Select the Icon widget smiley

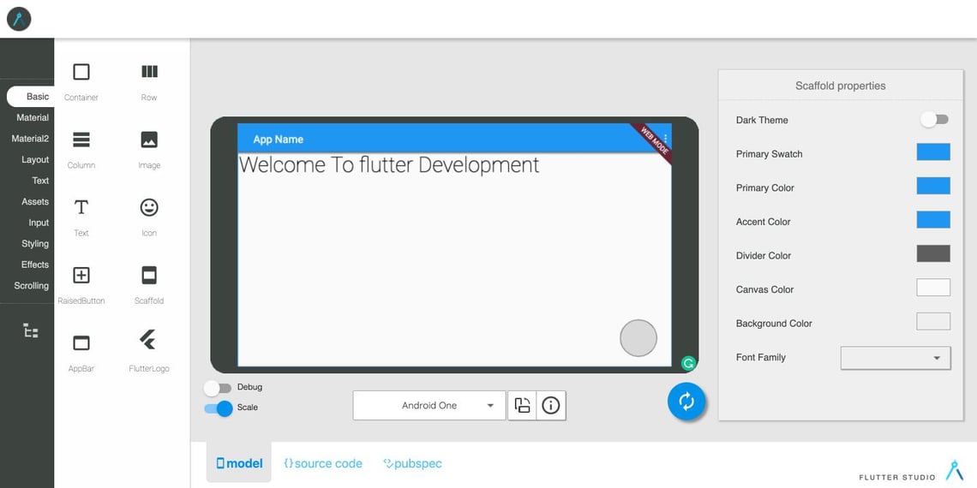pyautogui.click(x=149, y=207)
